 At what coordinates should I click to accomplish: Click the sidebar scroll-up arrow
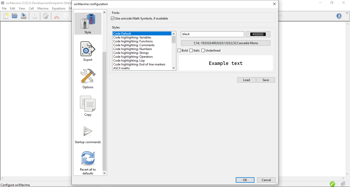tap(104, 12)
